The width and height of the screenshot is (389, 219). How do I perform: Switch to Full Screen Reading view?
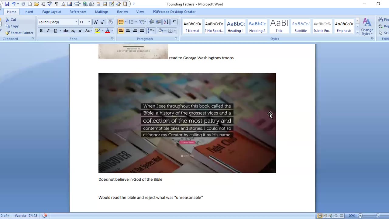(x=325, y=216)
